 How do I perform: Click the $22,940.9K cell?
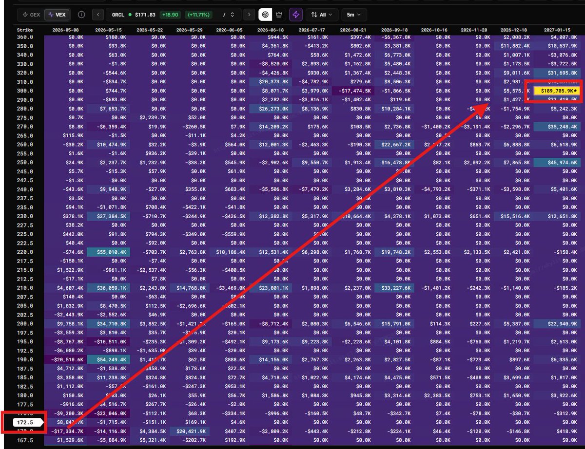coord(557,323)
